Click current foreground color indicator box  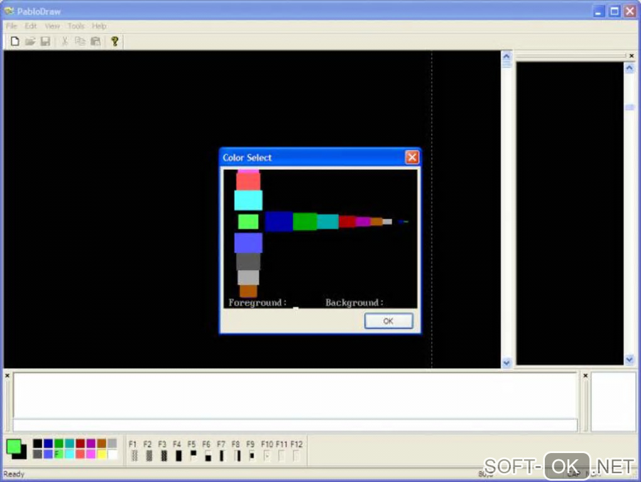point(13,447)
